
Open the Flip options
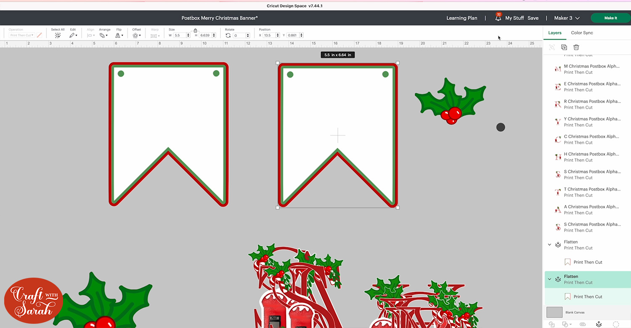[x=119, y=35]
